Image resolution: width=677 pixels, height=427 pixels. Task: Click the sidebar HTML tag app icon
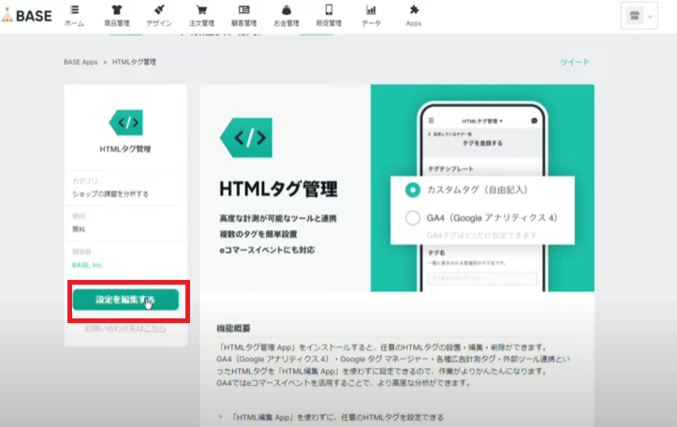coord(125,123)
